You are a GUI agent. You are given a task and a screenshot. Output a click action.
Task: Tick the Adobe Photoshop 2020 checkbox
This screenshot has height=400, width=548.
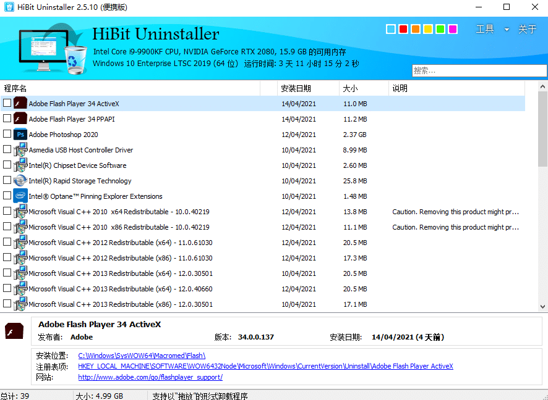(x=7, y=133)
